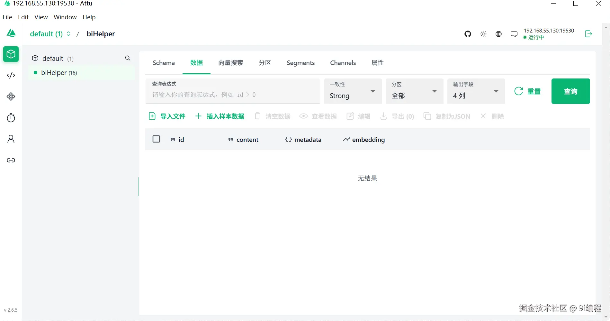610x321 pixels.
Task: Open the user management person icon
Action: pos(11,139)
